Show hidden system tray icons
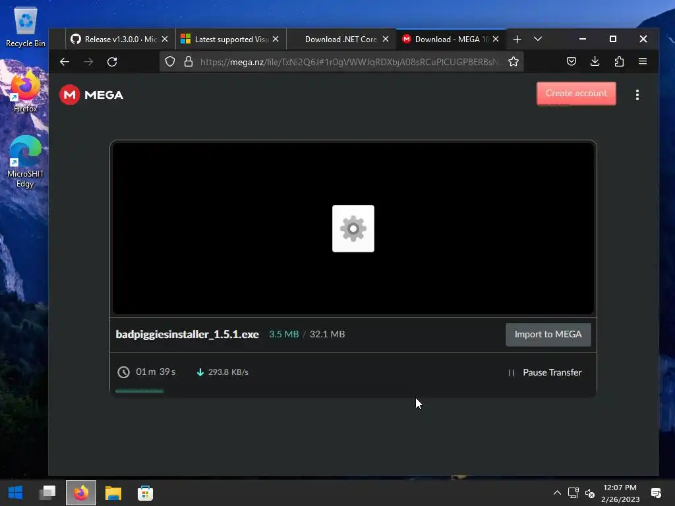Image resolution: width=675 pixels, height=506 pixels. [x=556, y=493]
